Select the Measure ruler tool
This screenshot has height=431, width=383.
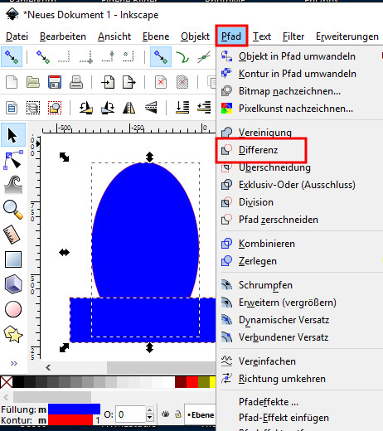(12, 235)
